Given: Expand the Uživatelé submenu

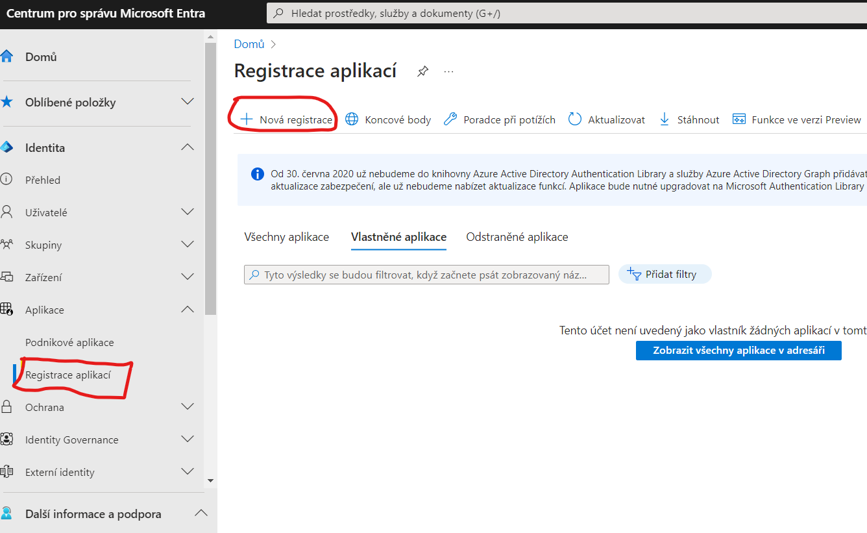Looking at the screenshot, I should tap(187, 212).
